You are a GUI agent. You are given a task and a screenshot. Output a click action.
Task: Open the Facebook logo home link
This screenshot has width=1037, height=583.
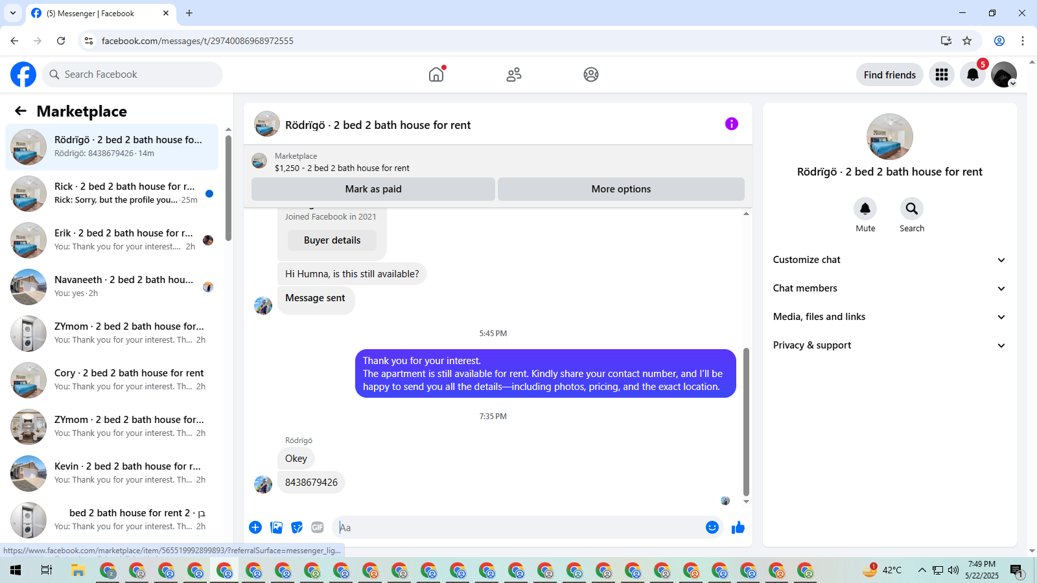[23, 74]
